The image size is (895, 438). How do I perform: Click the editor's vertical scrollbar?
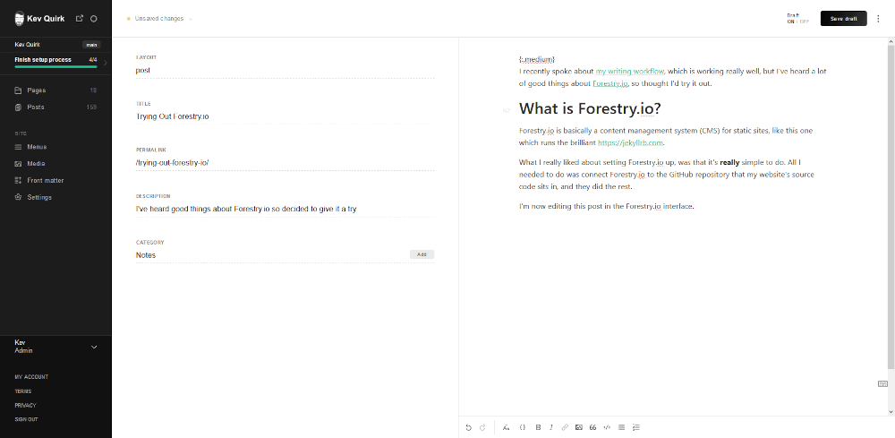point(890,206)
